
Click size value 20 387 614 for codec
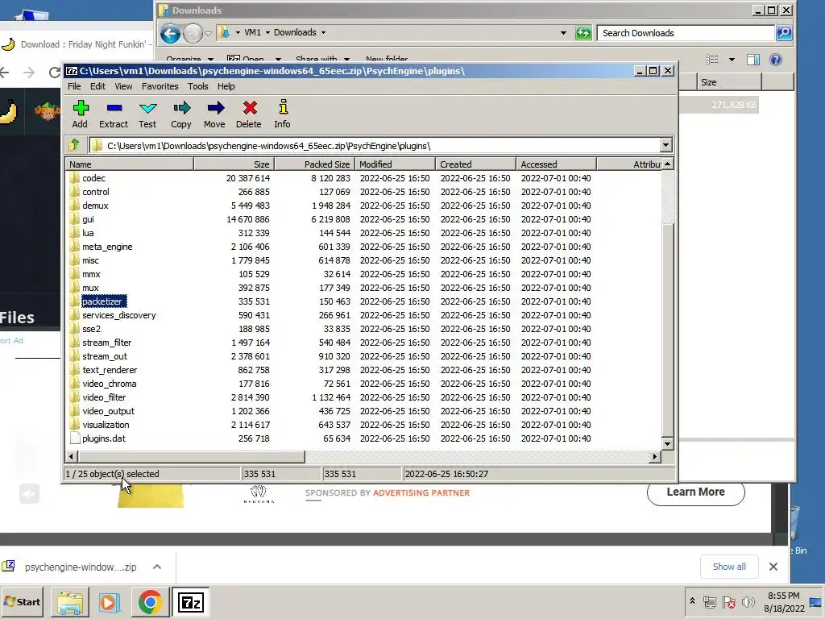tap(248, 178)
